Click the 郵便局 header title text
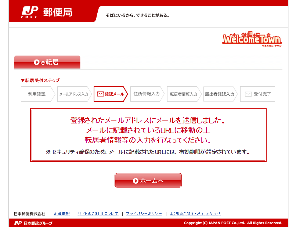 (58, 12)
